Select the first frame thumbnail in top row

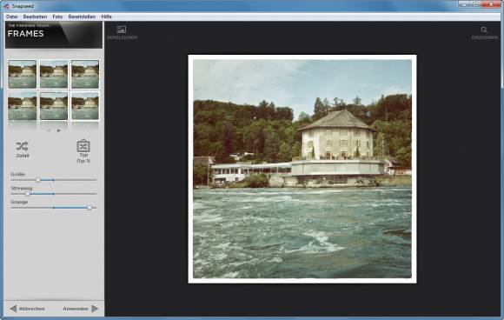pyautogui.click(x=23, y=74)
